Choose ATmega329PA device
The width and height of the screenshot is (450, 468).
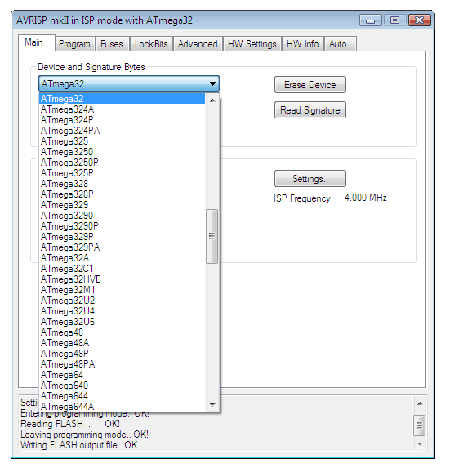[122, 247]
